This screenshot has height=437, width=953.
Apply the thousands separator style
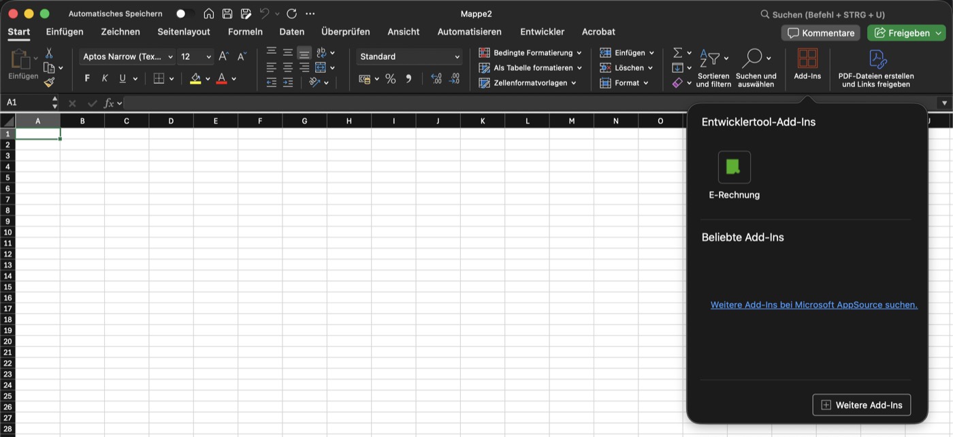[x=408, y=79]
